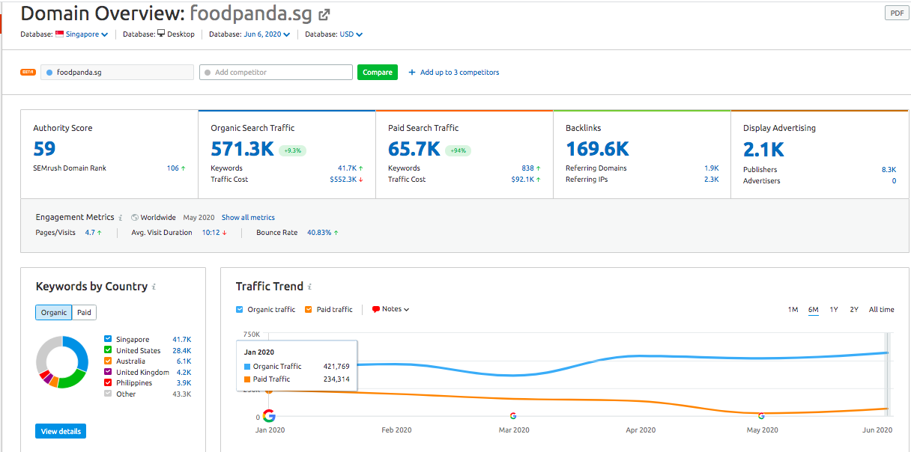Toggle the Singapore country checkbox

pos(108,339)
